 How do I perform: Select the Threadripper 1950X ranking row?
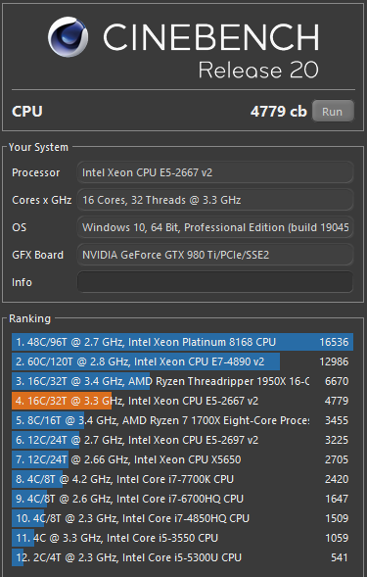click(182, 381)
